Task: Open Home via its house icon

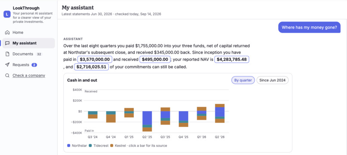Action: coord(7,33)
